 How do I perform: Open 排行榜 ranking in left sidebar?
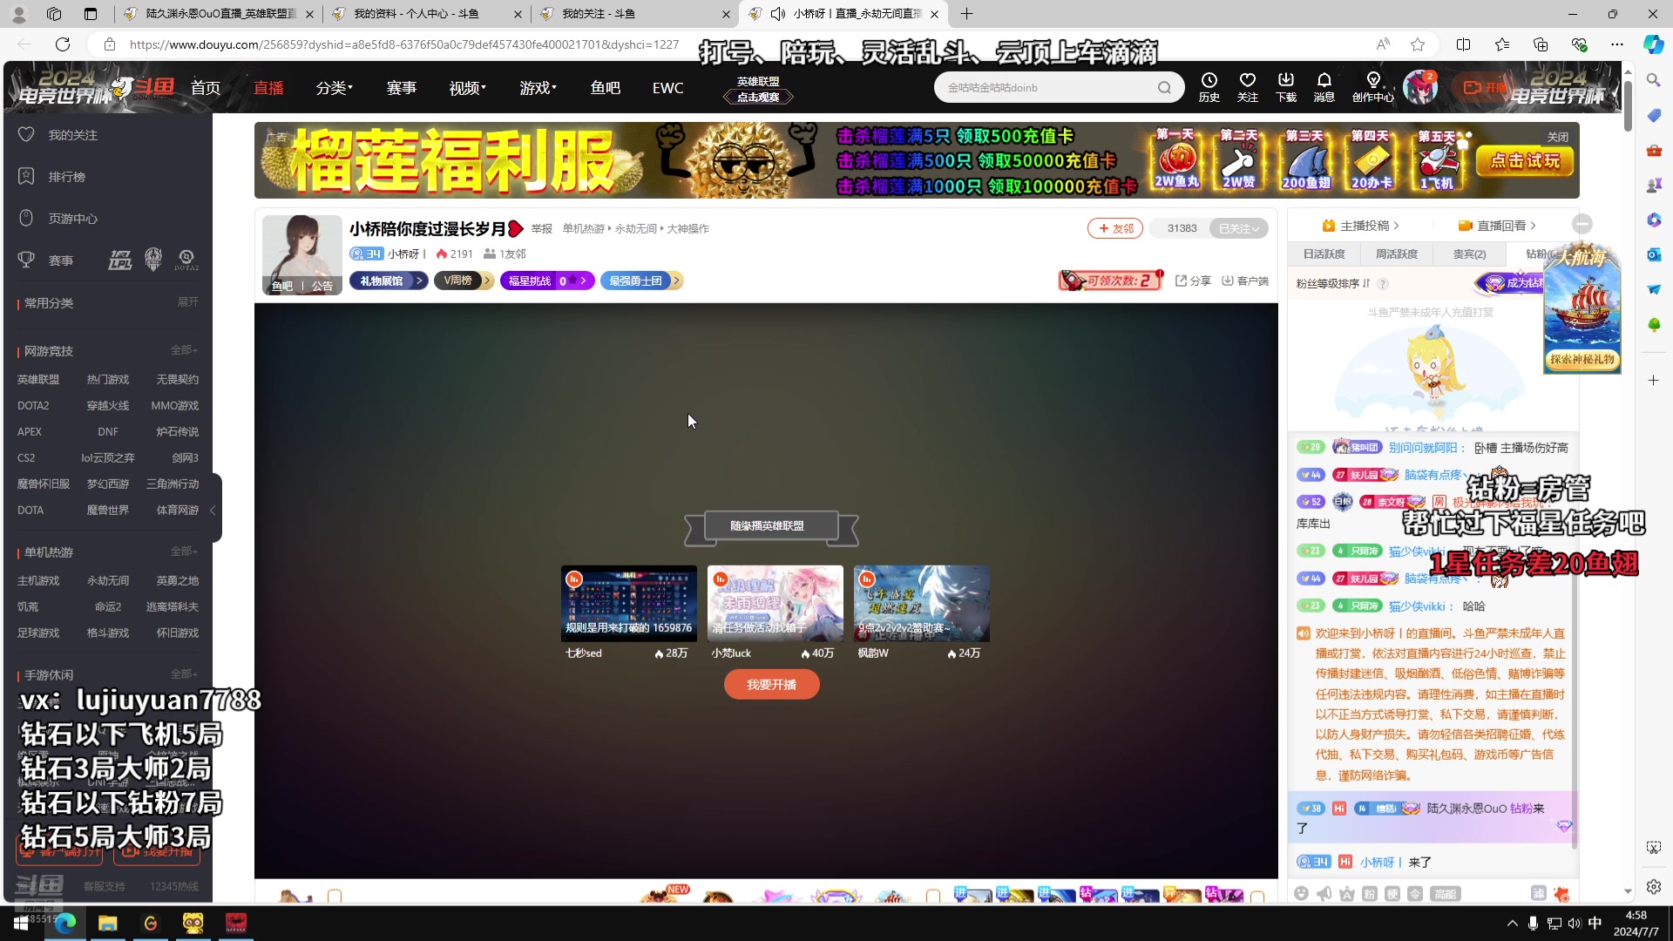tap(52, 176)
